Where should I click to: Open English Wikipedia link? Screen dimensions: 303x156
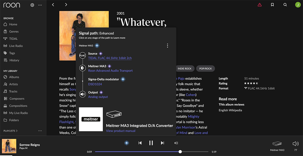click(x=230, y=110)
